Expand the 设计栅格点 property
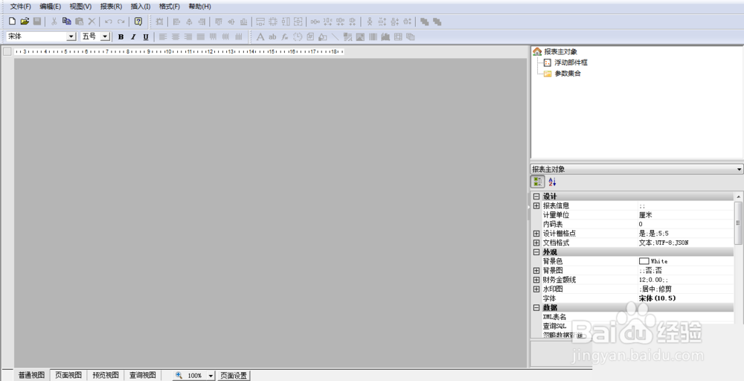The height and width of the screenshot is (381, 744). 536,233
